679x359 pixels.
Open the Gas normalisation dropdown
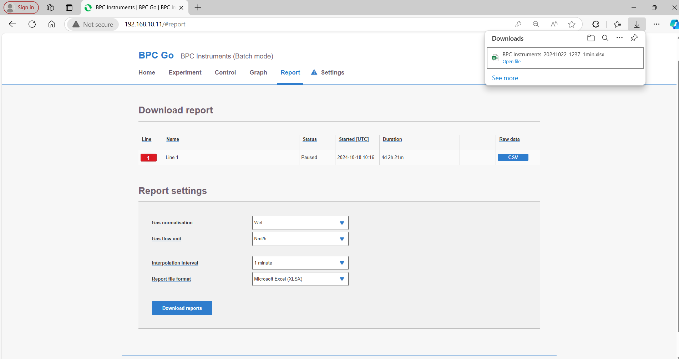coord(300,223)
